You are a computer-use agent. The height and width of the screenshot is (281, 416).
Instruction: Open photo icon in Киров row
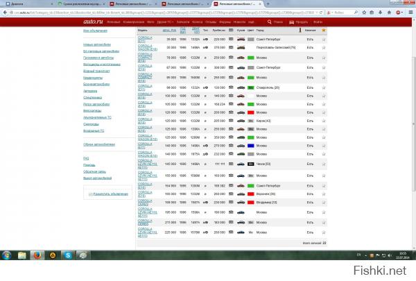click(x=231, y=121)
